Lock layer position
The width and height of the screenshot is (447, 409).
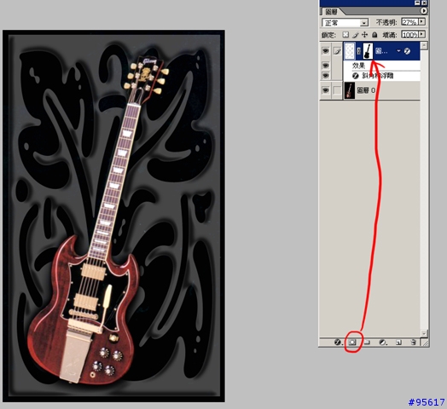tap(364, 35)
